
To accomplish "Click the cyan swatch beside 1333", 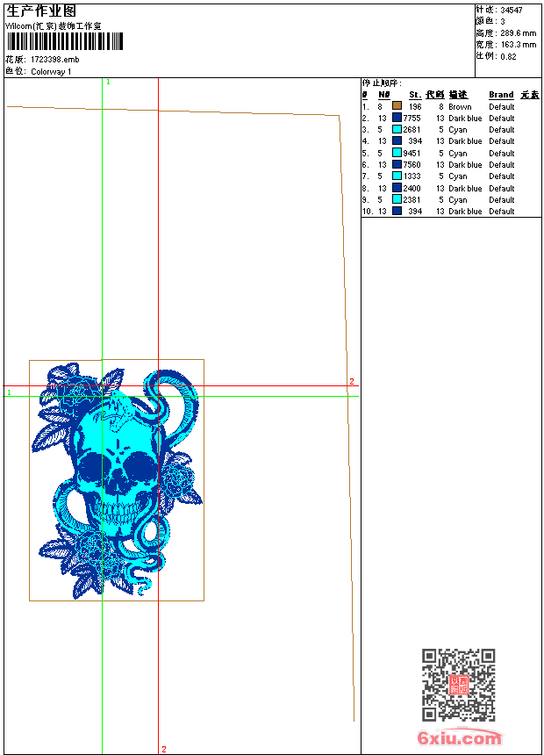I will tap(397, 176).
